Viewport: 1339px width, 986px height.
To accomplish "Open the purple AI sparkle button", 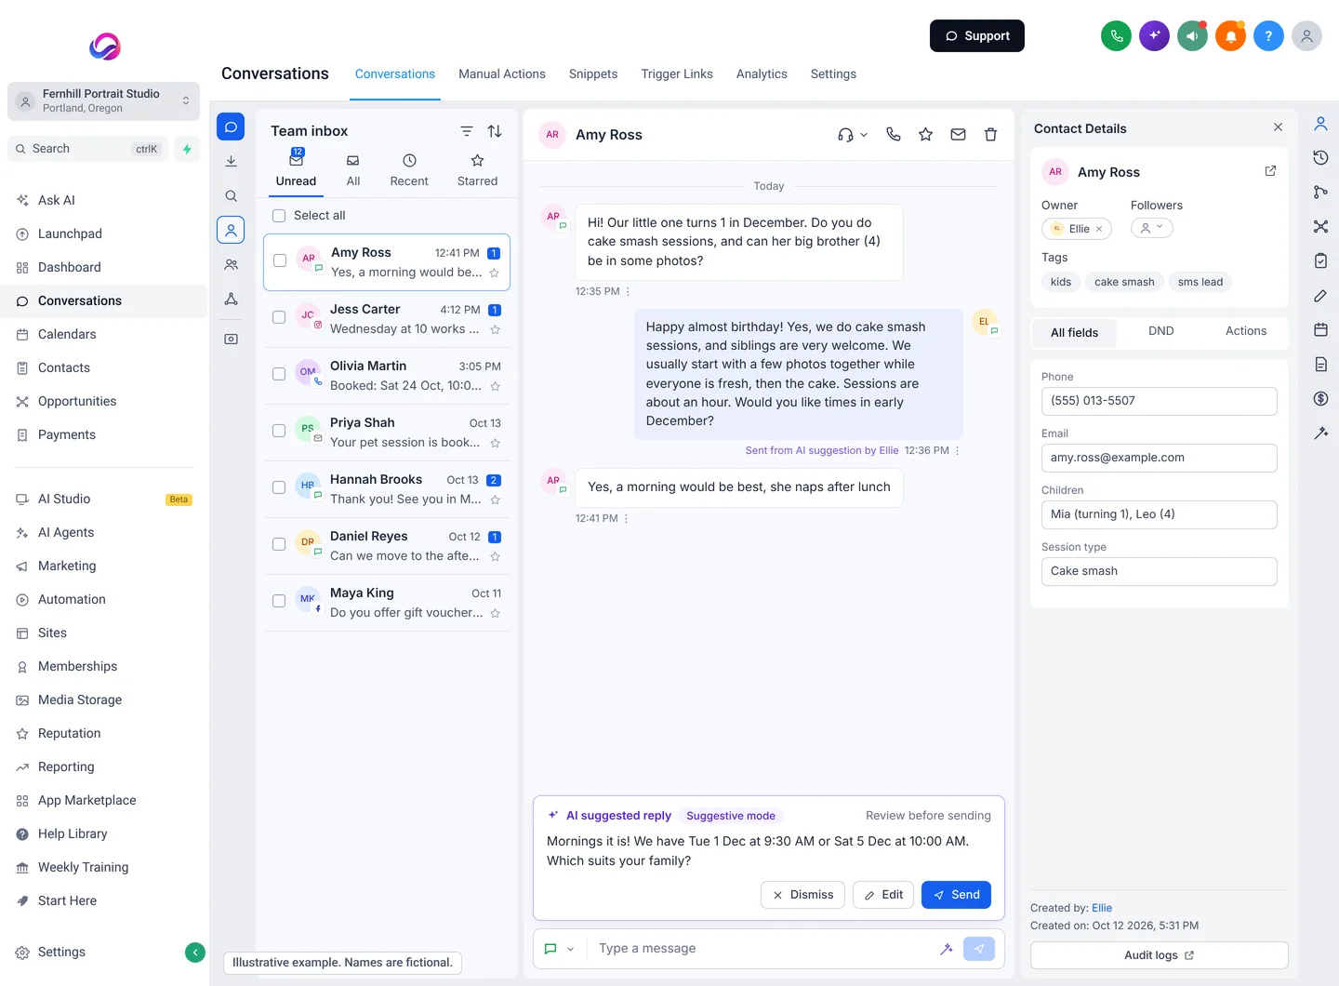I will coord(1154,36).
